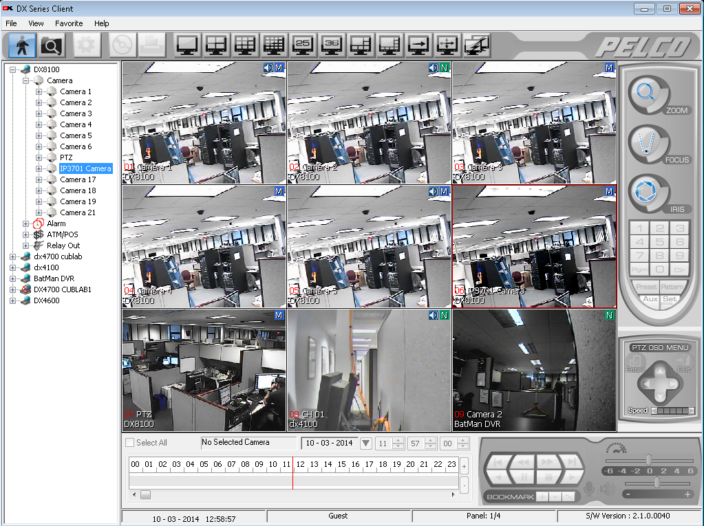Click the pause playback button
The width and height of the screenshot is (704, 526).
coord(523,477)
